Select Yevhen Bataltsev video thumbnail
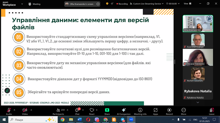220x123 pixels. (198, 75)
